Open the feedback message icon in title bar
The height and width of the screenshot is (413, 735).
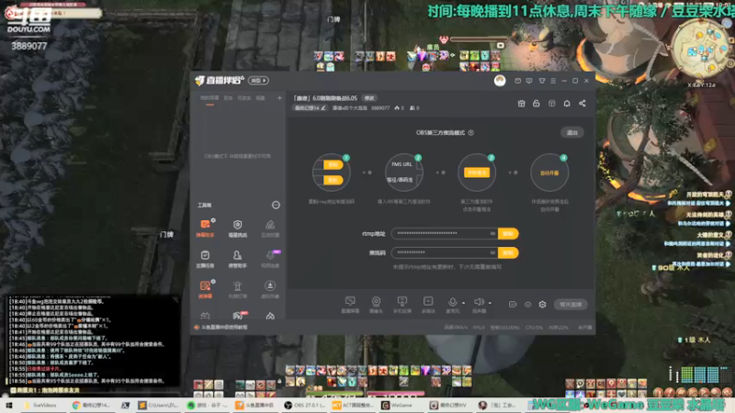pyautogui.click(x=529, y=81)
